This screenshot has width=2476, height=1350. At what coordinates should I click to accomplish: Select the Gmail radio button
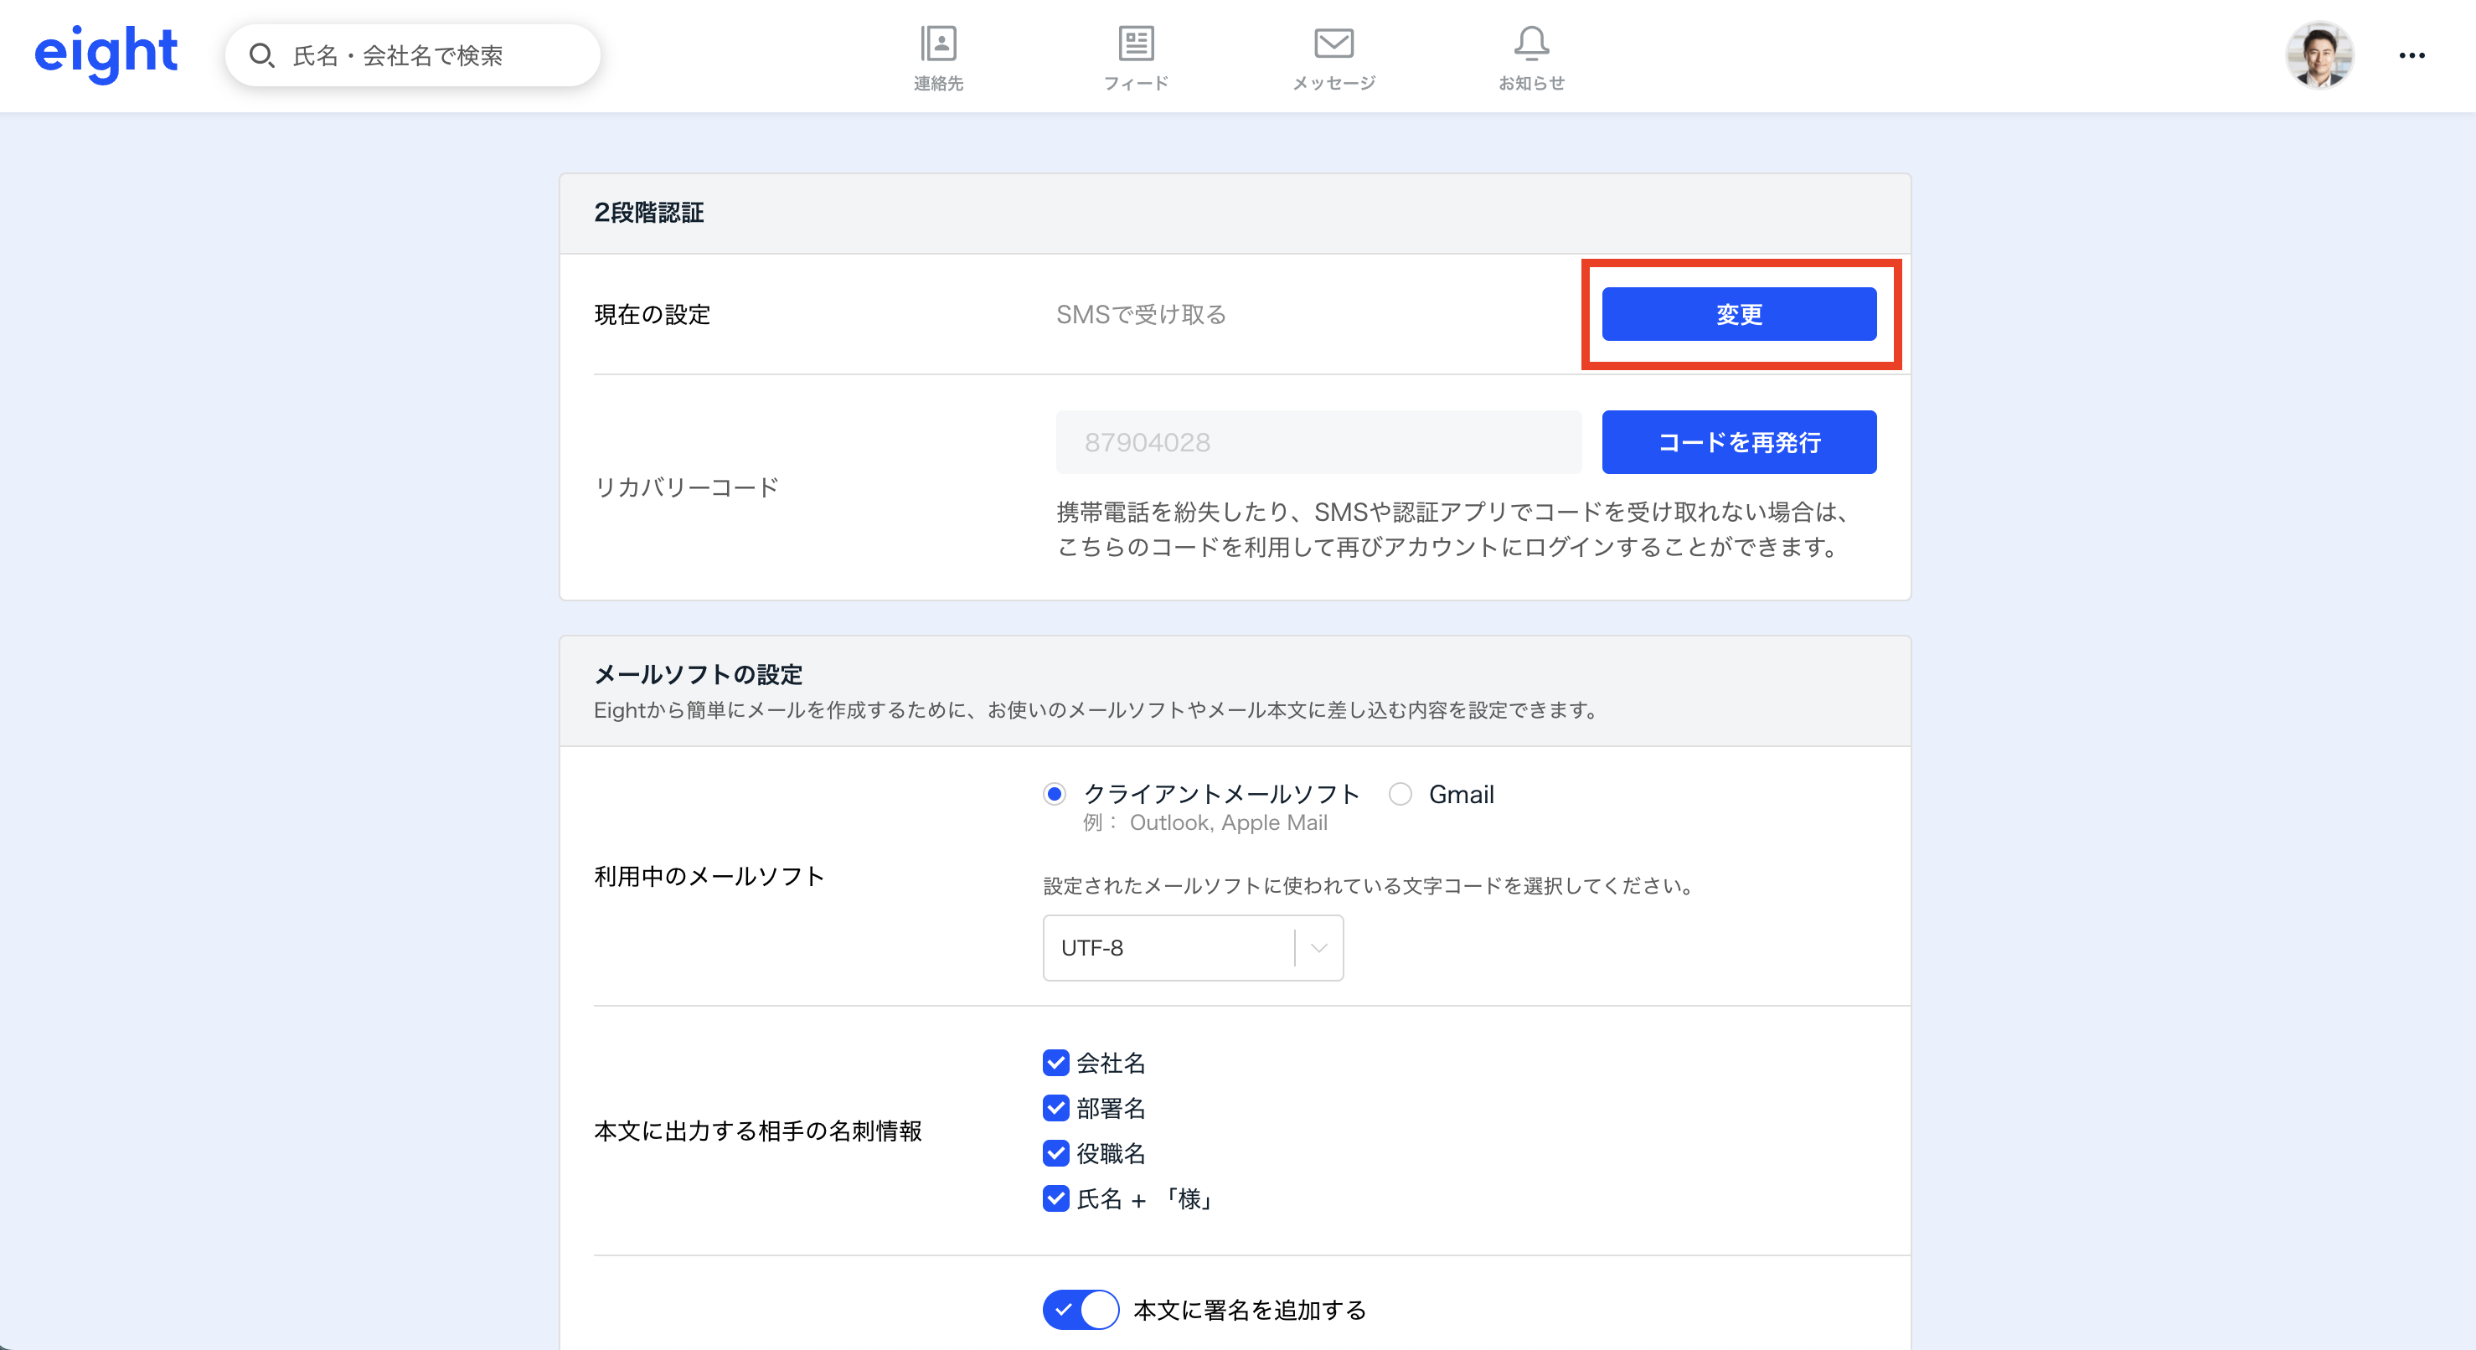point(1400,794)
